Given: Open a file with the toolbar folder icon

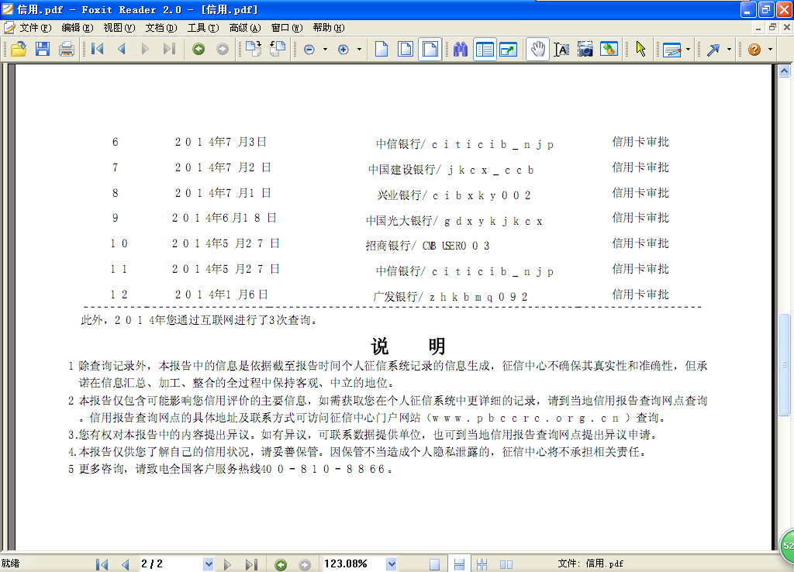Looking at the screenshot, I should 19,49.
